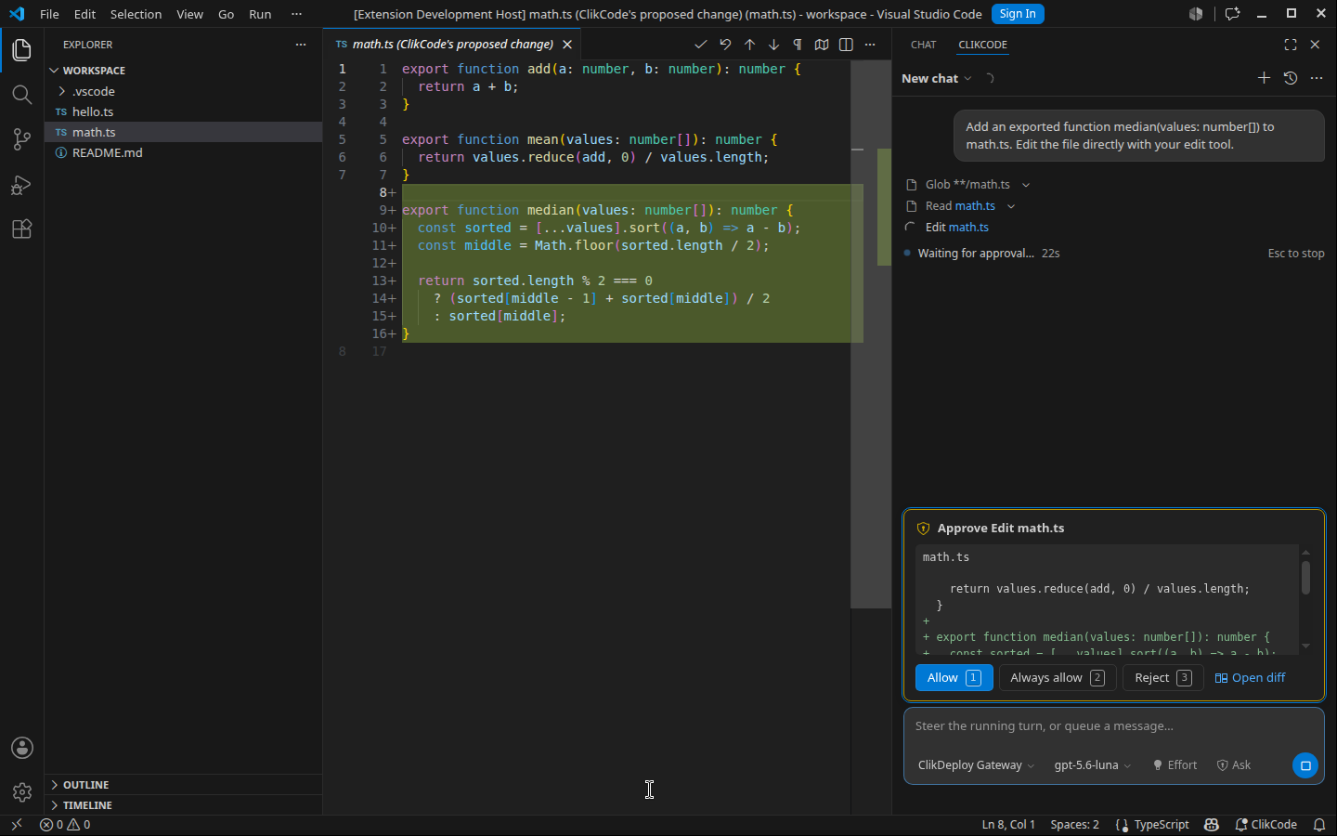Open the New chat title dropdown
This screenshot has width=1337, height=836.
click(937, 79)
